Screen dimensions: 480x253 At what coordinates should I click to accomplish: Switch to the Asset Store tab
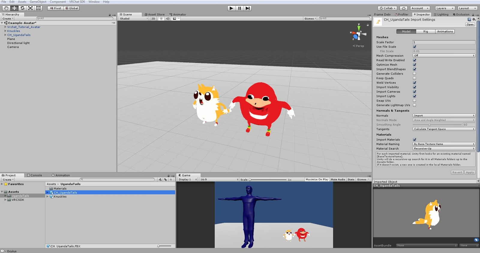click(x=154, y=14)
